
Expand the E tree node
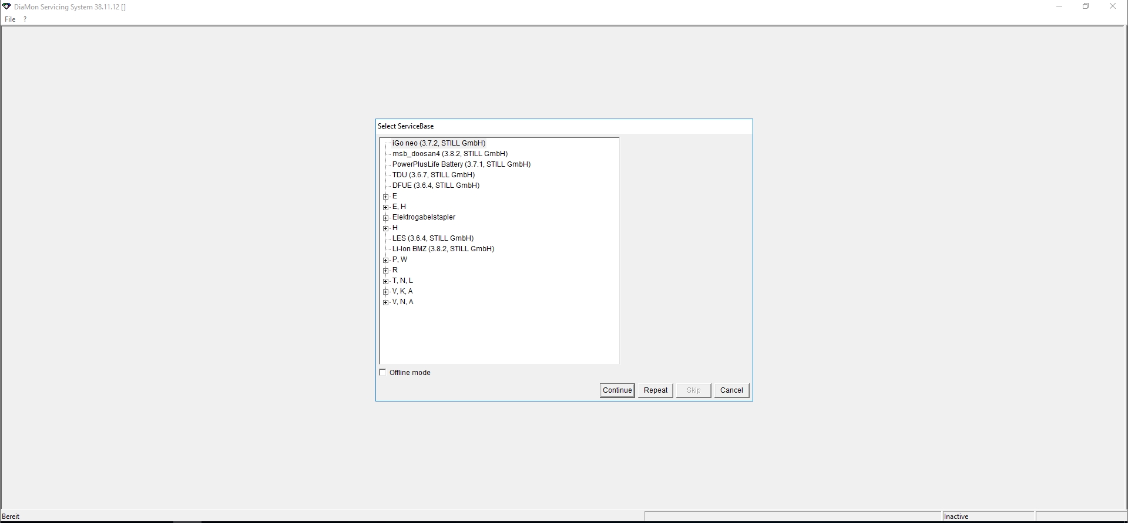pyautogui.click(x=386, y=197)
